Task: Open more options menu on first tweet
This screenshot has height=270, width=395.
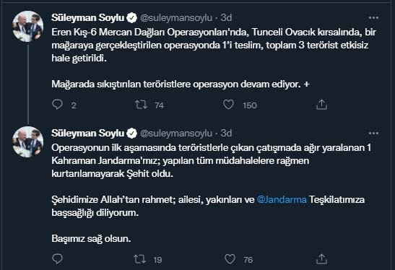Action: [x=373, y=18]
